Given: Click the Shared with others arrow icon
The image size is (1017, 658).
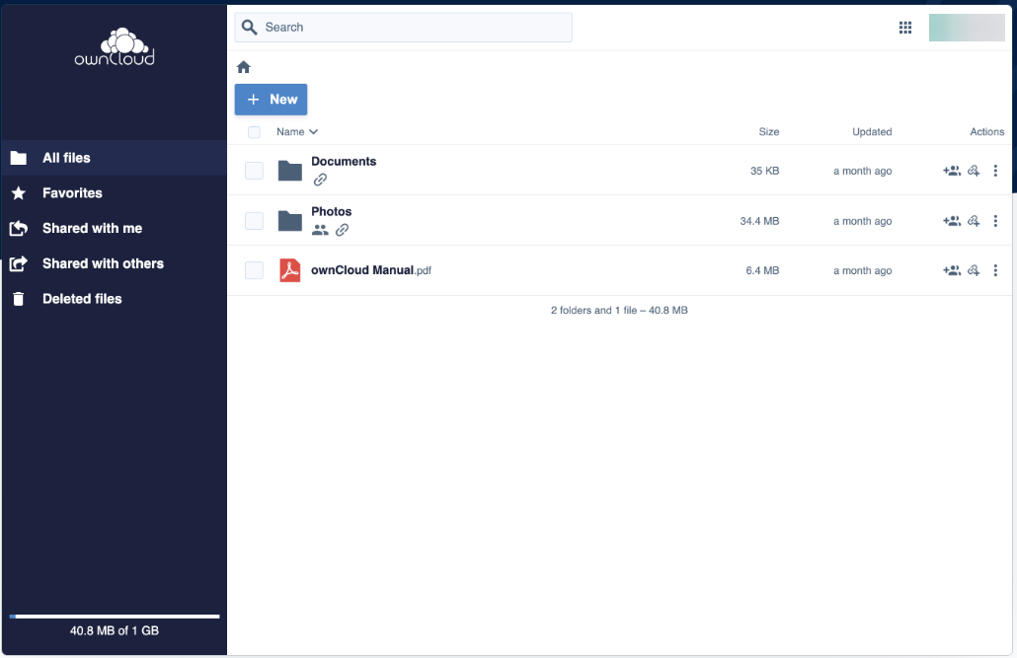Looking at the screenshot, I should 19,263.
